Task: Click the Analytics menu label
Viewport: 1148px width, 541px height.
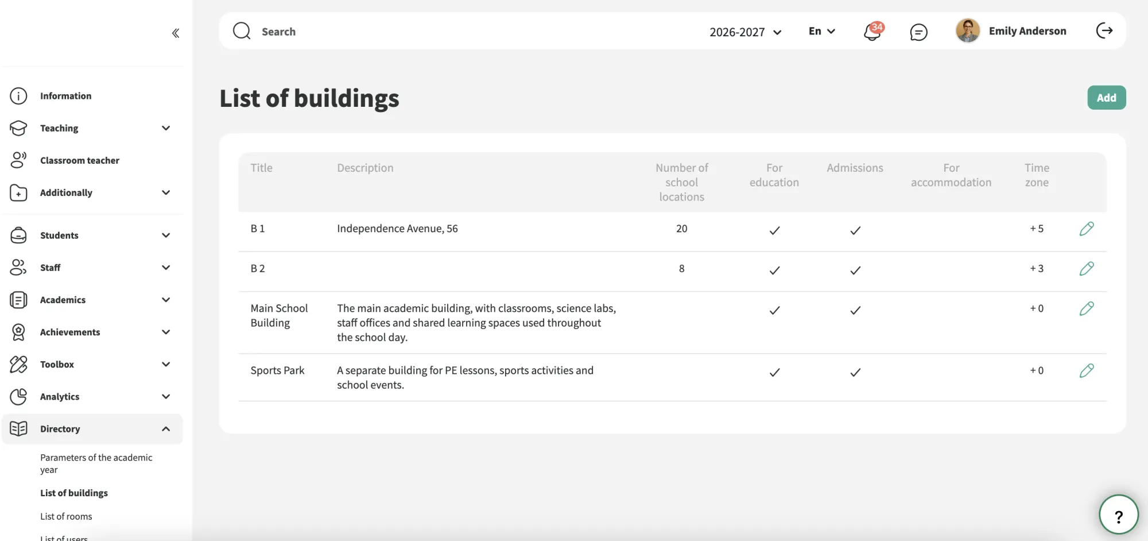Action: coord(60,396)
